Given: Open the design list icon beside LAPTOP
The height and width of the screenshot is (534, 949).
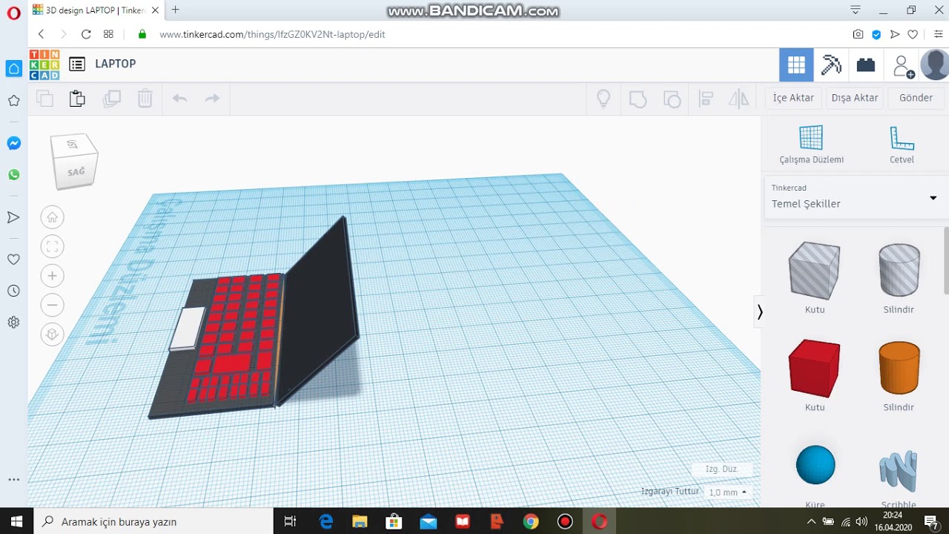Looking at the screenshot, I should [77, 64].
